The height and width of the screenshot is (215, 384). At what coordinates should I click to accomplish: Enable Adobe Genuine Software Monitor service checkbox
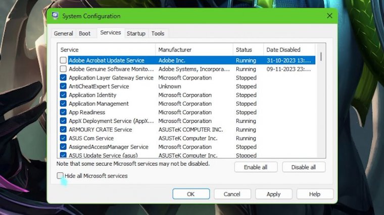[63, 69]
